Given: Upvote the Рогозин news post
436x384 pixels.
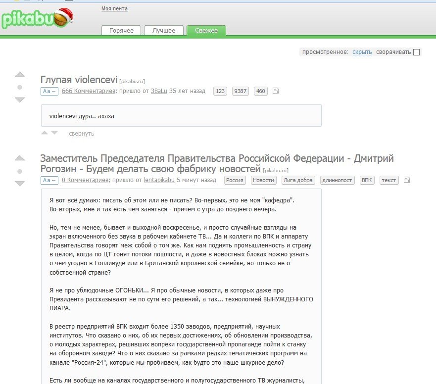Looking at the screenshot, I should [x=20, y=158].
